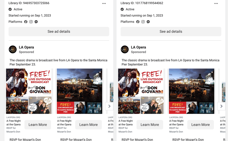The width and height of the screenshot is (228, 141).
Task: Open LA Opera page name in left ad
Action: click(x=26, y=47)
